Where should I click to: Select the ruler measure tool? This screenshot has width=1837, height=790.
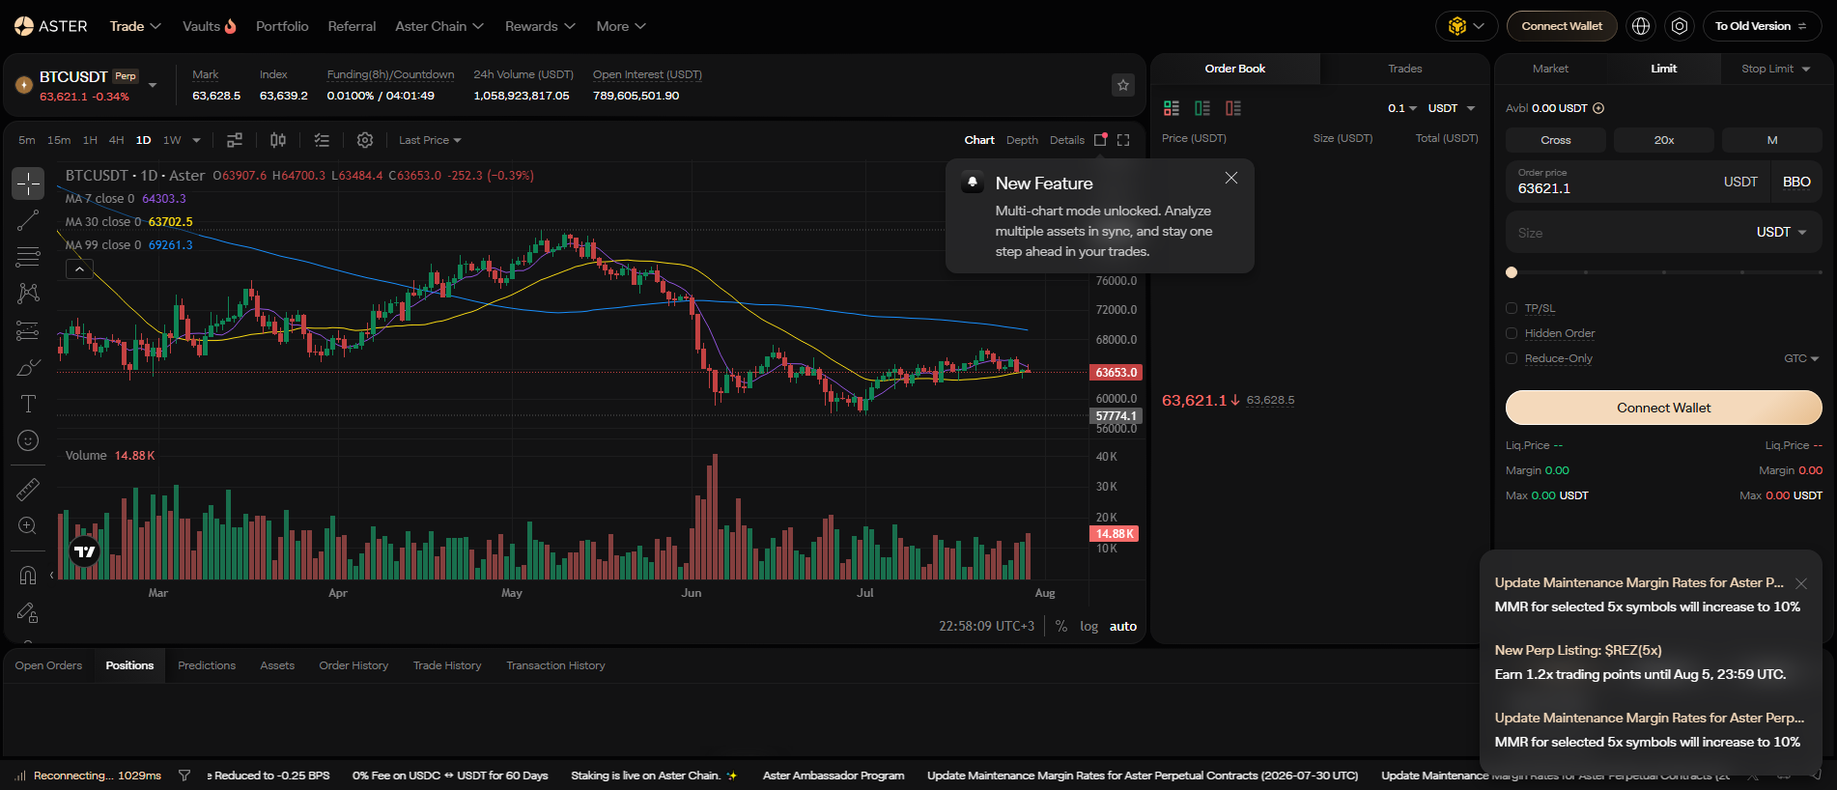click(28, 490)
